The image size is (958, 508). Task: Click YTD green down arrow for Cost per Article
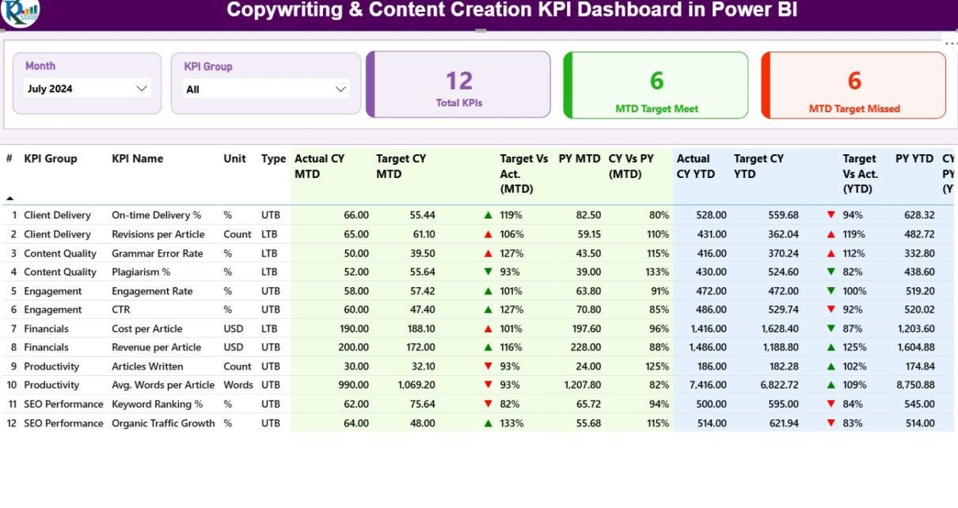coord(831,328)
